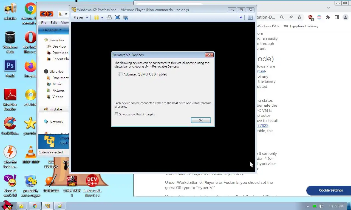Select Desktop under Favorites
This screenshot has width=351, height=210.
click(59, 46)
